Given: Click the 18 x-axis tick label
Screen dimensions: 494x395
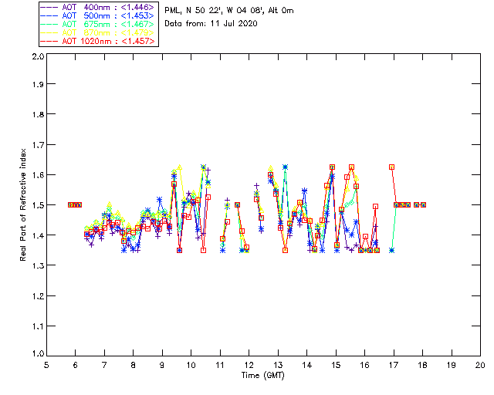Looking at the screenshot, I should [422, 365].
